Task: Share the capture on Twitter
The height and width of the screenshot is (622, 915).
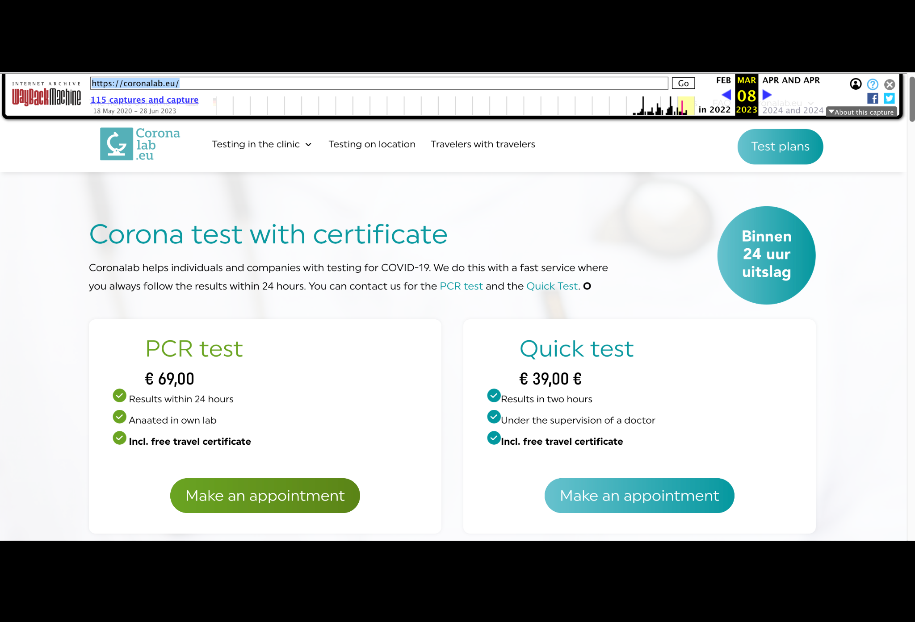Action: (889, 98)
